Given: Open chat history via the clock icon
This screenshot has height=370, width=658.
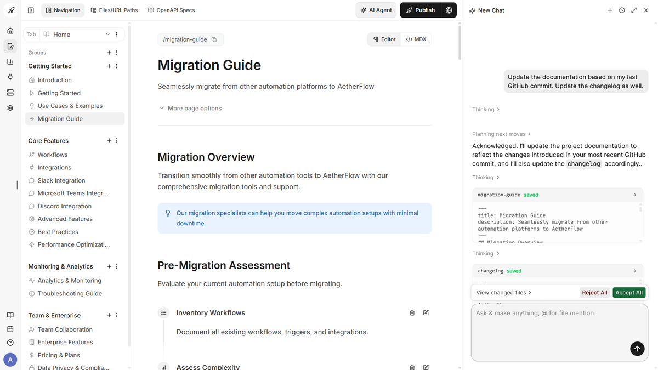Looking at the screenshot, I should 621,10.
